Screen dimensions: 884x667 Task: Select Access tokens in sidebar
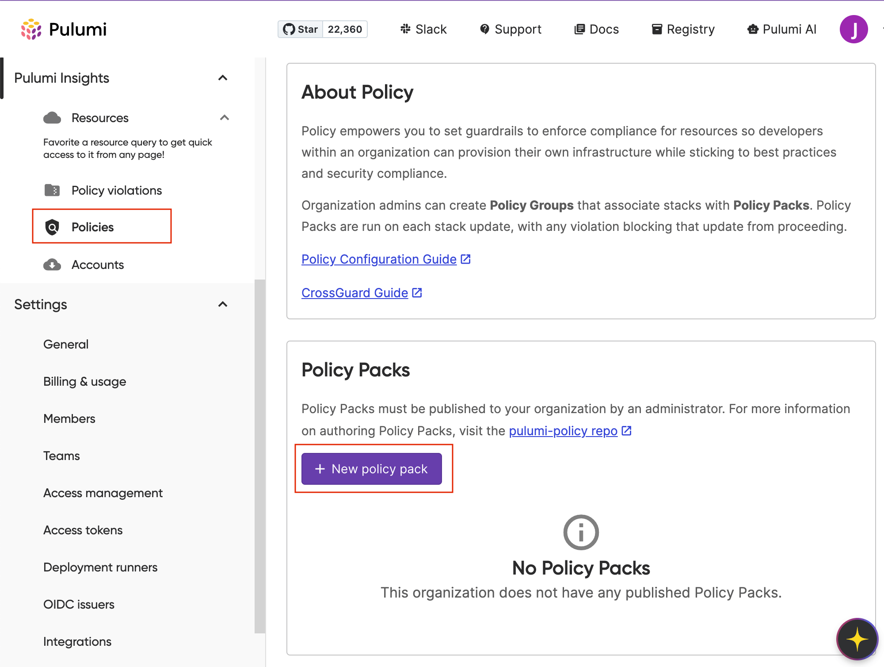pyautogui.click(x=83, y=530)
